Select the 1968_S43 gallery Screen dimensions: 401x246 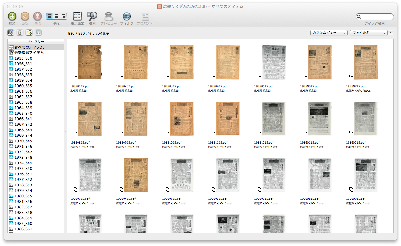[36, 130]
